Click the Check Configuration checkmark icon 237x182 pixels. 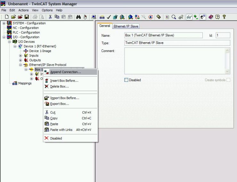click(x=109, y=17)
